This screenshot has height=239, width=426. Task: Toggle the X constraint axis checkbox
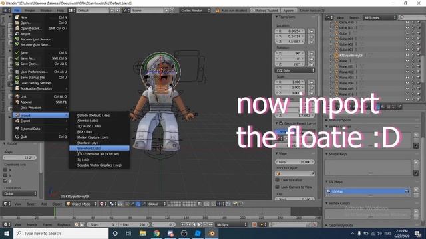tap(5, 170)
